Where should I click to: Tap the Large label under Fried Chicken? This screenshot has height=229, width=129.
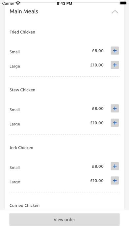click(x=15, y=66)
